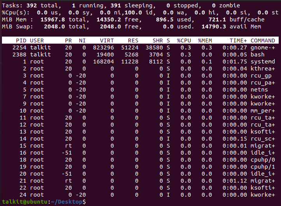Screen dimensions: 281x206
Task: Click the rcu_gp command entry
Action: (261, 76)
